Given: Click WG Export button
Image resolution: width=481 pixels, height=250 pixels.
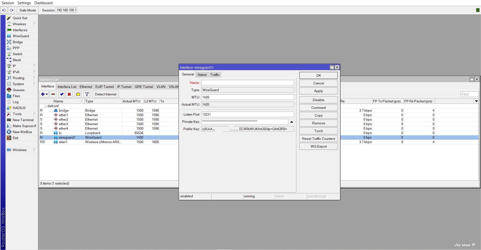Looking at the screenshot, I should click(318, 146).
